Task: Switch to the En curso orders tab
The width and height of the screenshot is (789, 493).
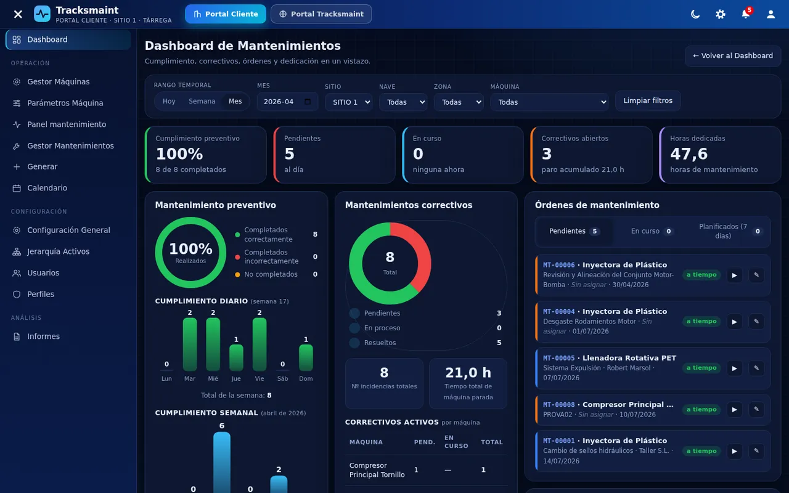Action: 652,231
